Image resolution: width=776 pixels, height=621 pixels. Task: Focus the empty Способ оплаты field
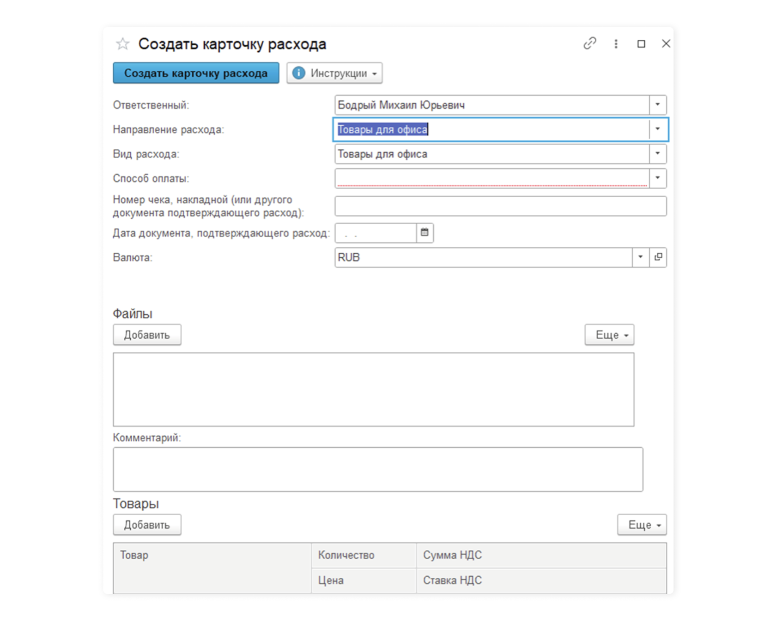(492, 178)
